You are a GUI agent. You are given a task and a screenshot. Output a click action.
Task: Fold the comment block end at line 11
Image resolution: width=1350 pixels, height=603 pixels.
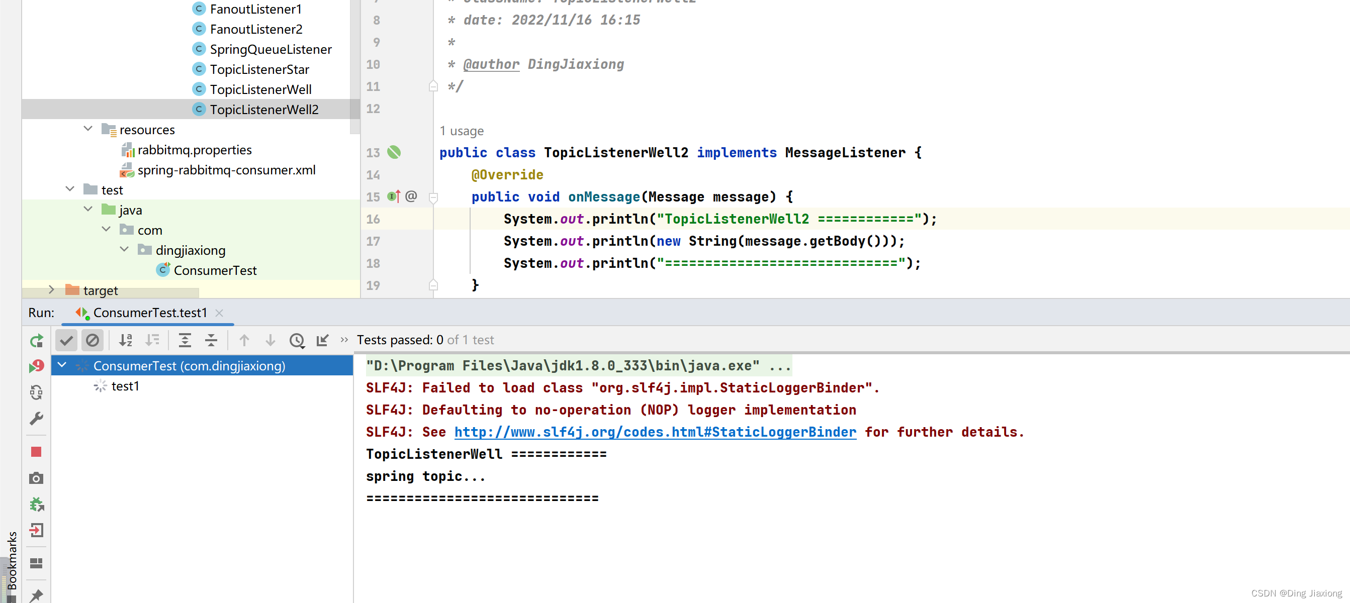click(433, 86)
